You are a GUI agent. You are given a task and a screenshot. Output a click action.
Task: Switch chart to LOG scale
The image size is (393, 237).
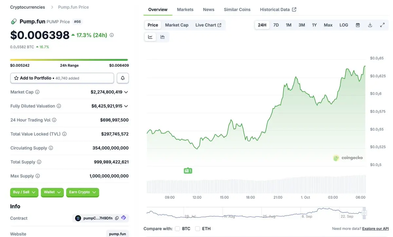(344, 25)
